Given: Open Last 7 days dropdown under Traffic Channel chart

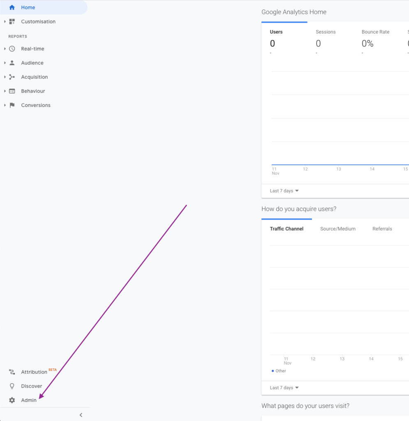Looking at the screenshot, I should pyautogui.click(x=284, y=388).
